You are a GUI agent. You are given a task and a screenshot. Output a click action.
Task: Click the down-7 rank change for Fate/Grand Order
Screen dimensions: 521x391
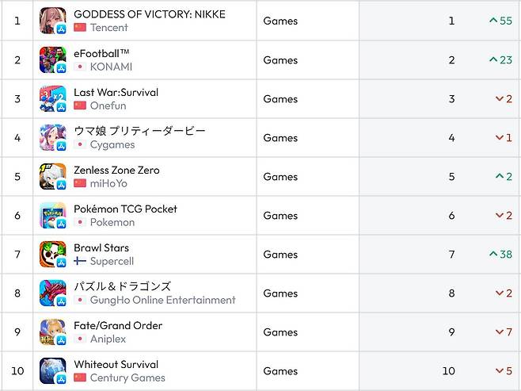pyautogui.click(x=504, y=332)
